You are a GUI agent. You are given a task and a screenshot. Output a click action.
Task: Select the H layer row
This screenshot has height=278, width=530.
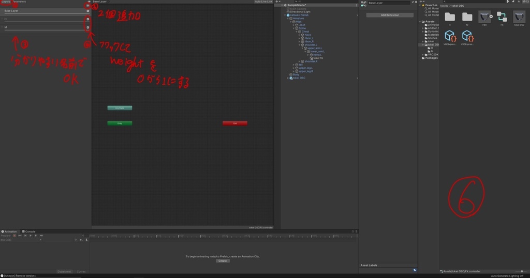[x=46, y=19]
